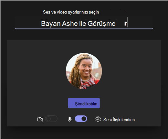
Task: Click the profile picture avatar
Action: click(84, 71)
